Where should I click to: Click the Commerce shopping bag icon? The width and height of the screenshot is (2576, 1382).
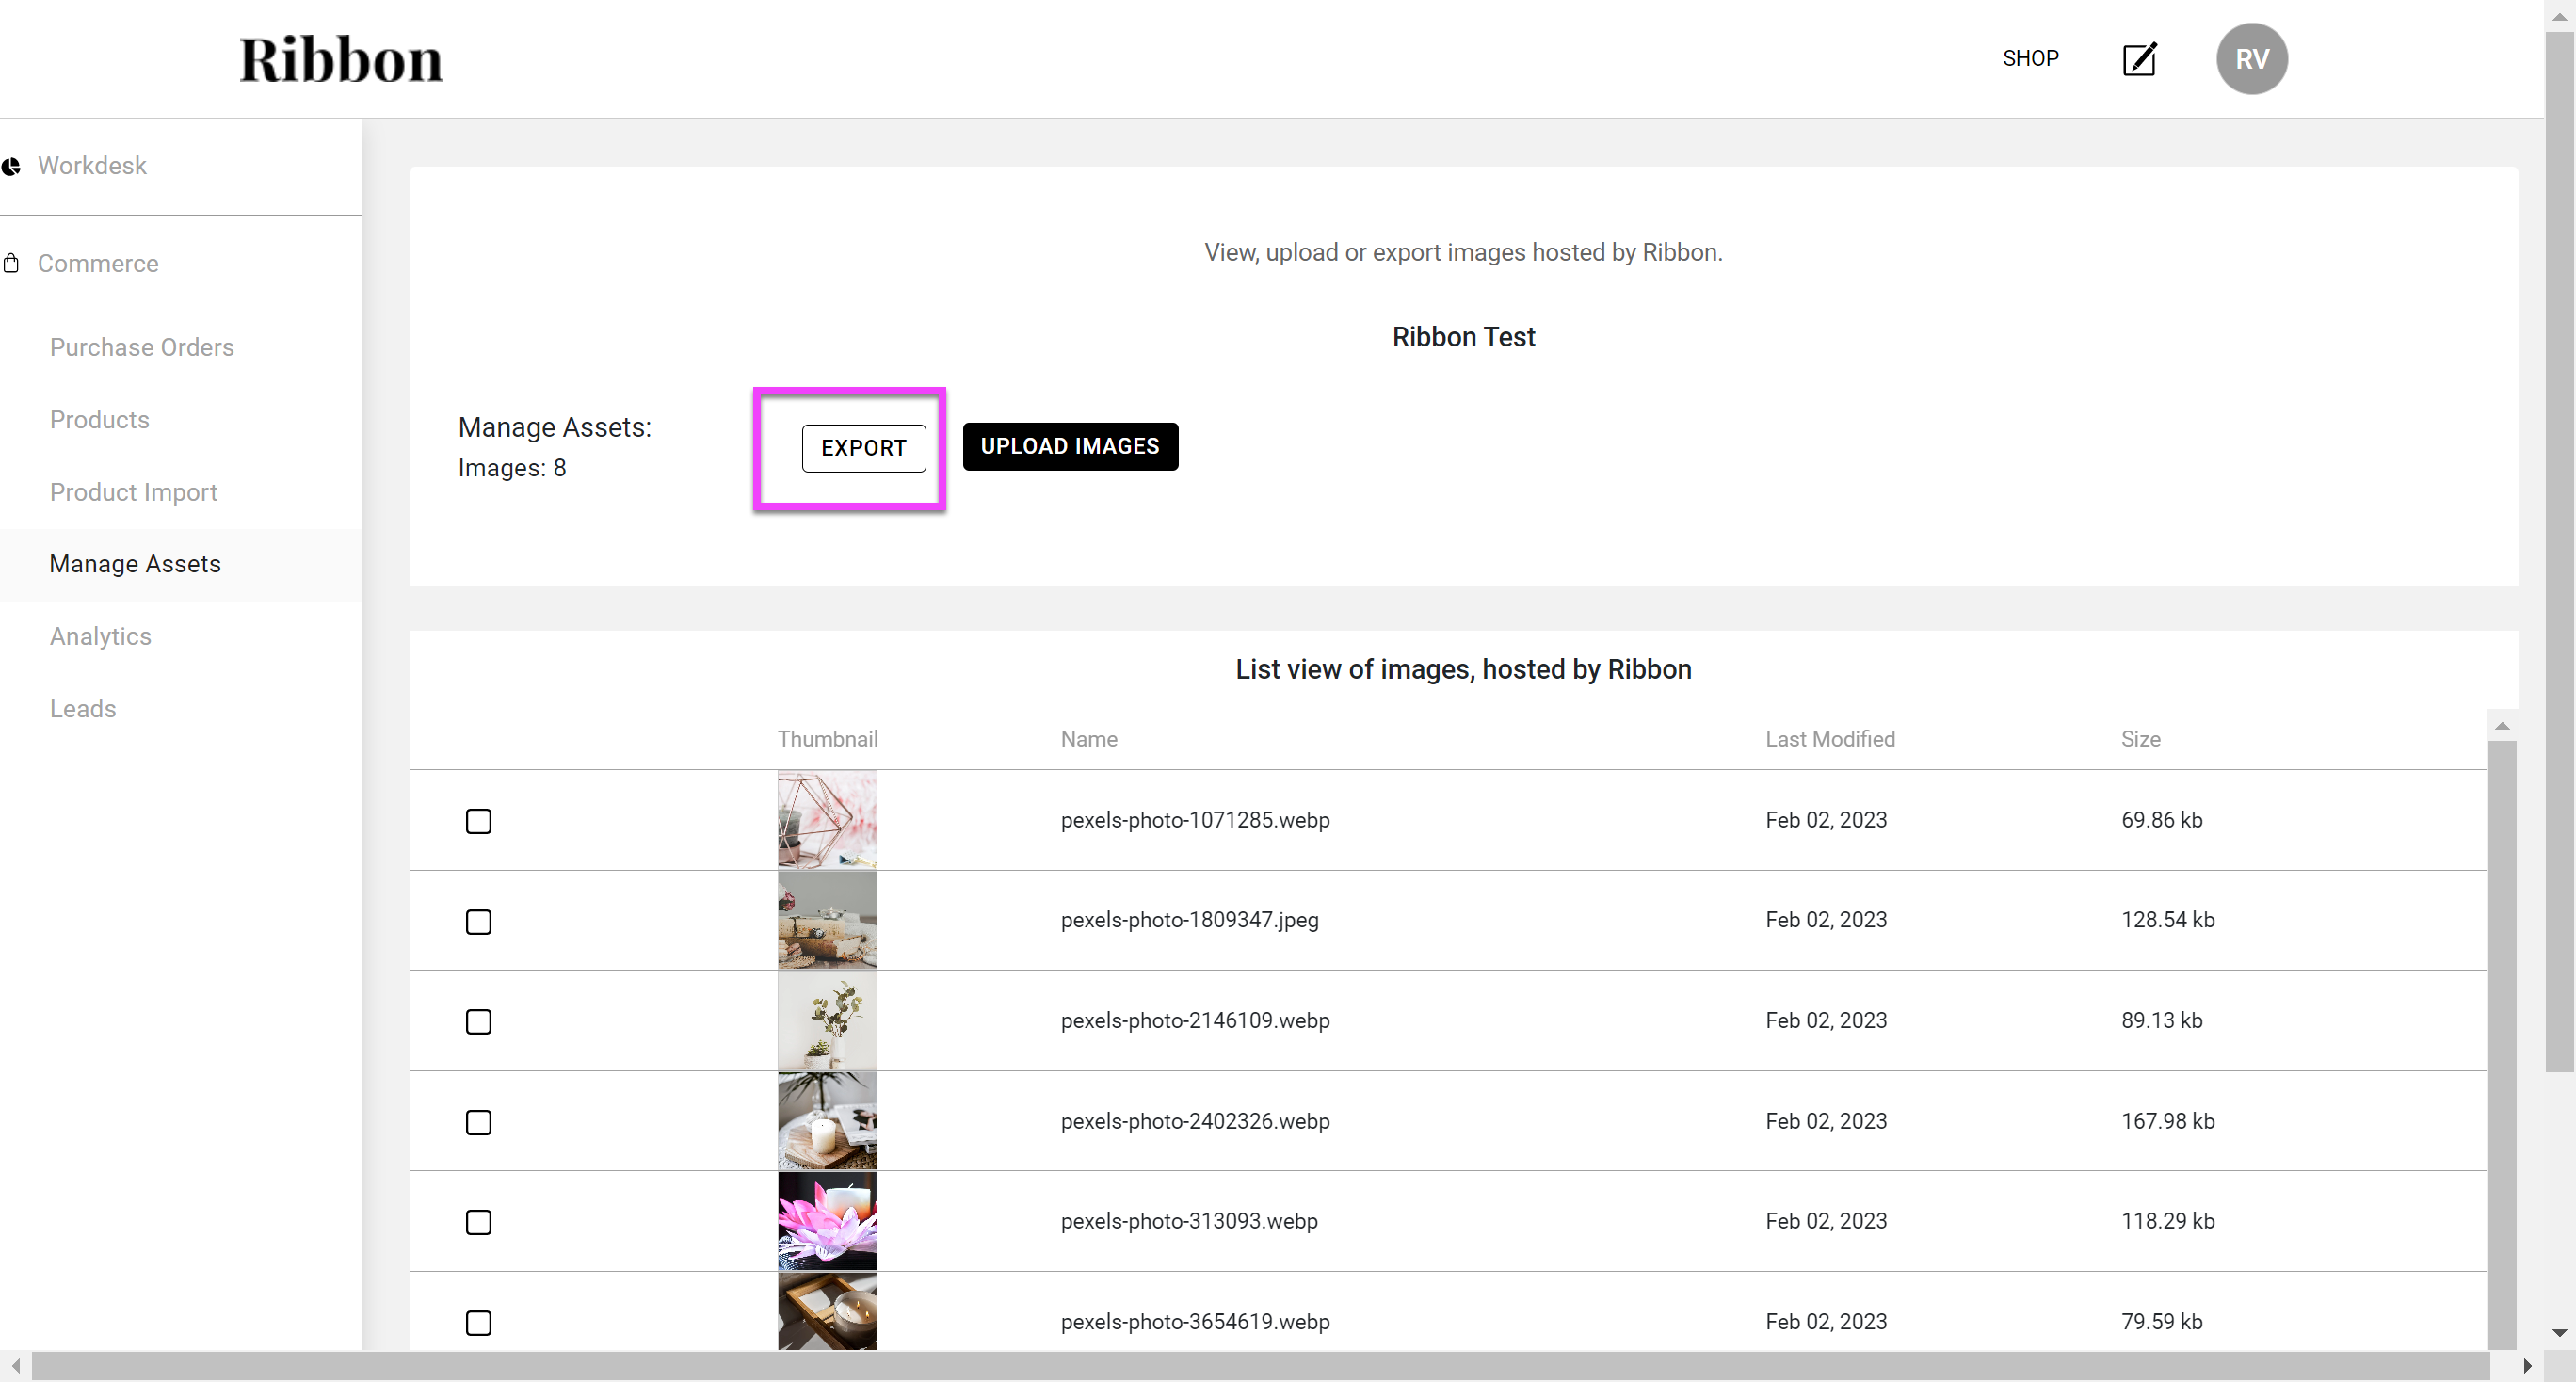click(12, 263)
